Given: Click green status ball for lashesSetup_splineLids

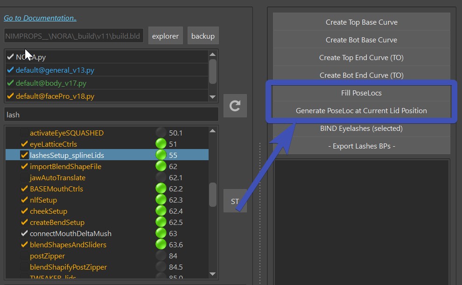Looking at the screenshot, I should pyautogui.click(x=161, y=155).
